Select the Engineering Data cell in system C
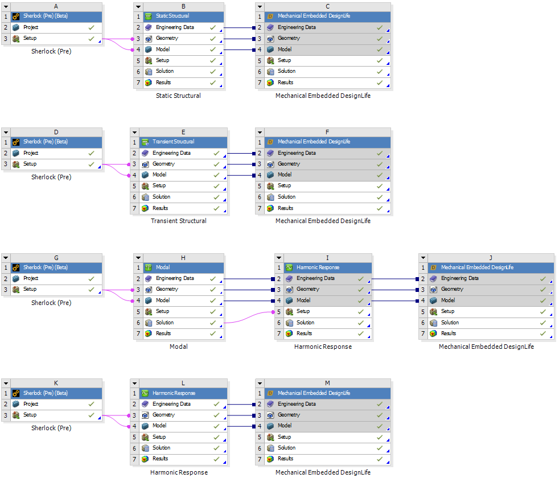The height and width of the screenshot is (478, 559). [328, 27]
